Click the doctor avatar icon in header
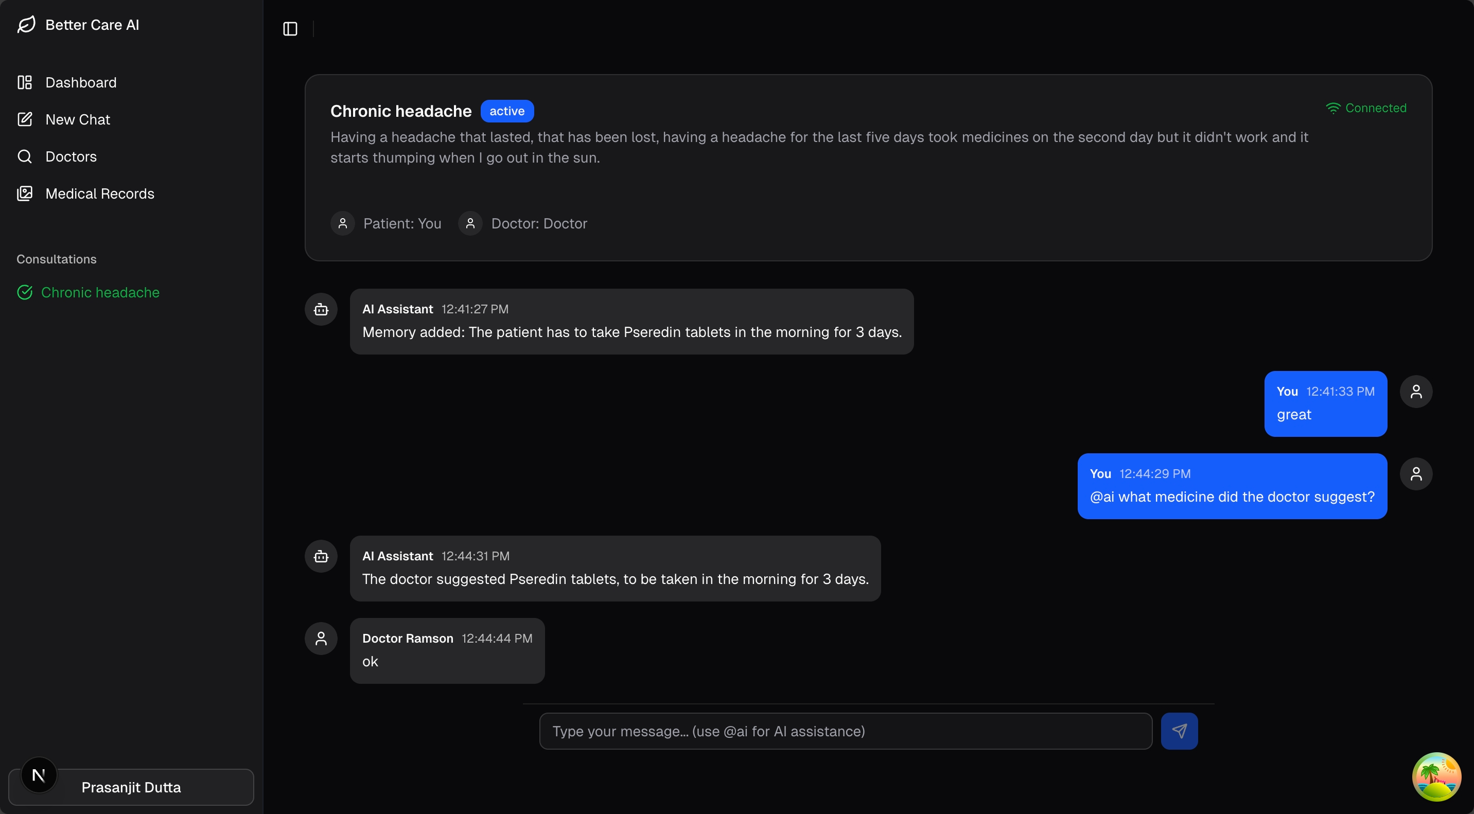The width and height of the screenshot is (1474, 814). coord(470,223)
